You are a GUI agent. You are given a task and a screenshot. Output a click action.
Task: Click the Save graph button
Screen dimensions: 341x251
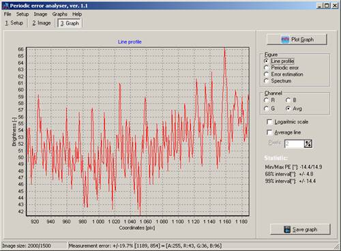click(300, 229)
